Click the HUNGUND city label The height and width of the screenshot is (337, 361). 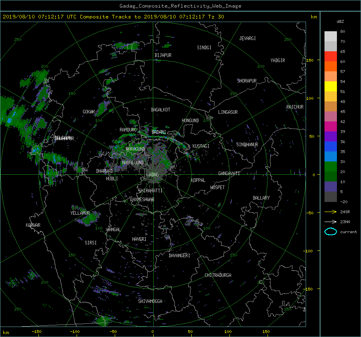point(190,121)
